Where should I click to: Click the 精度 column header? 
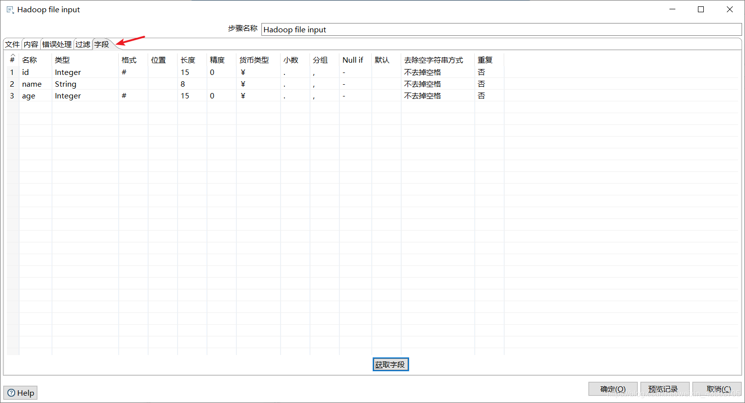[x=222, y=60]
